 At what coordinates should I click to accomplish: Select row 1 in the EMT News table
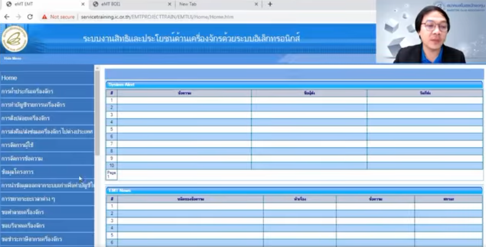294,206
